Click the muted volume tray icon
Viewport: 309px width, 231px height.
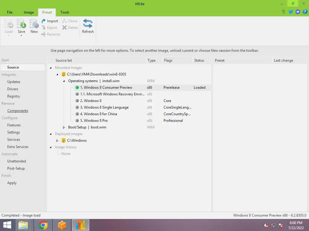(x=266, y=225)
